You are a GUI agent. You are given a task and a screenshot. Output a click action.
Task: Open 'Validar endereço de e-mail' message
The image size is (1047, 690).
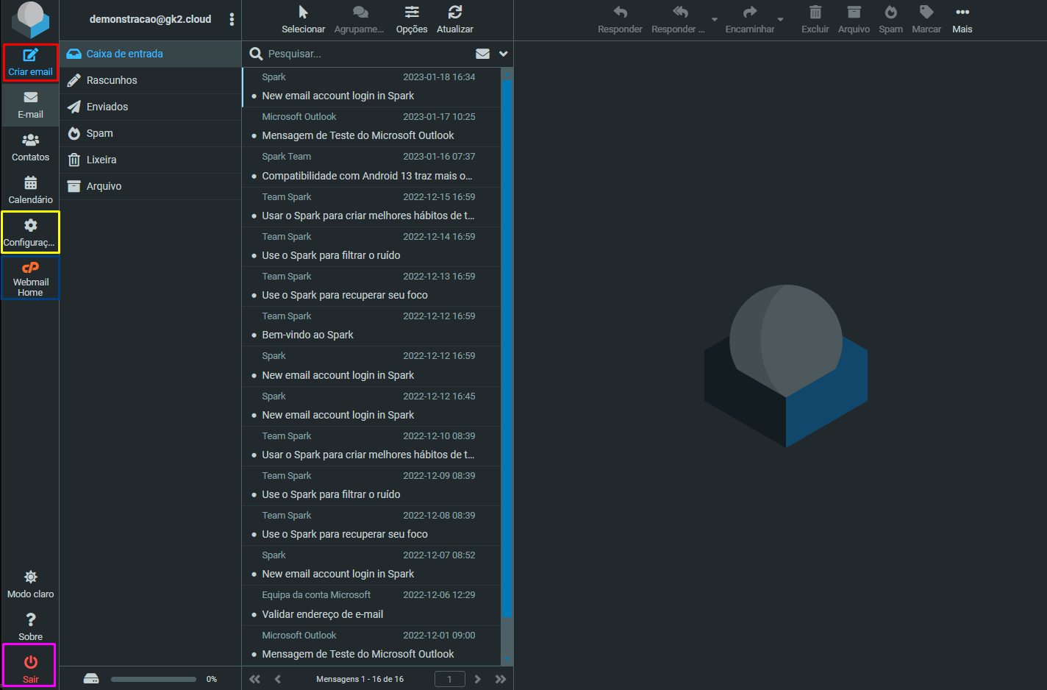(x=371, y=605)
